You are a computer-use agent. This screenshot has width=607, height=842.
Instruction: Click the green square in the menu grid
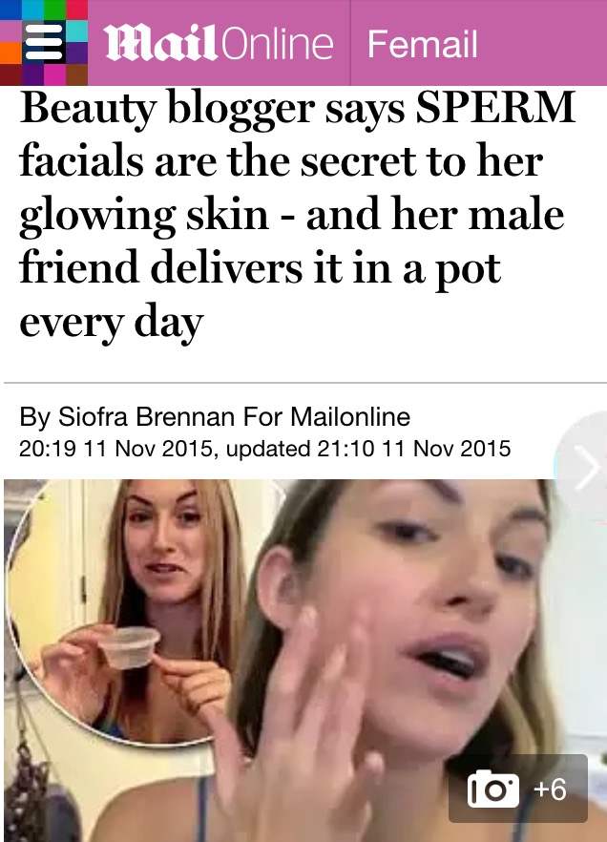[x=54, y=10]
